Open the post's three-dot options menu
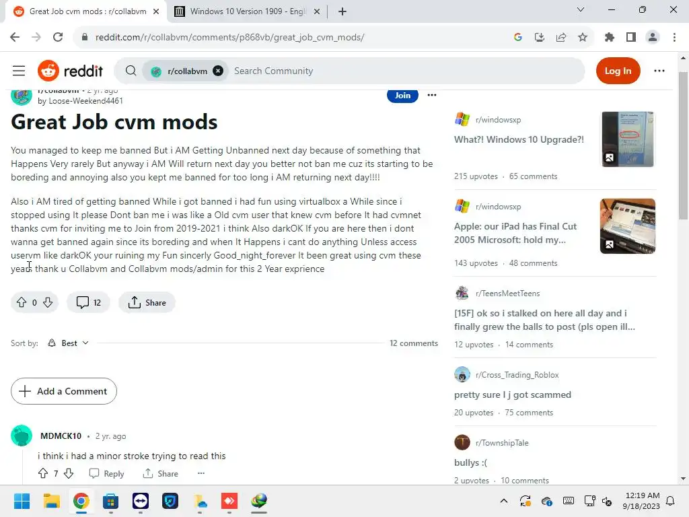Image resolution: width=689 pixels, height=517 pixels. click(432, 95)
